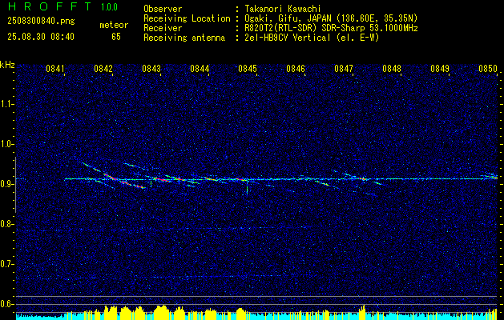Click the 0842 time marker
This screenshot has height=320, width=504.
click(103, 68)
